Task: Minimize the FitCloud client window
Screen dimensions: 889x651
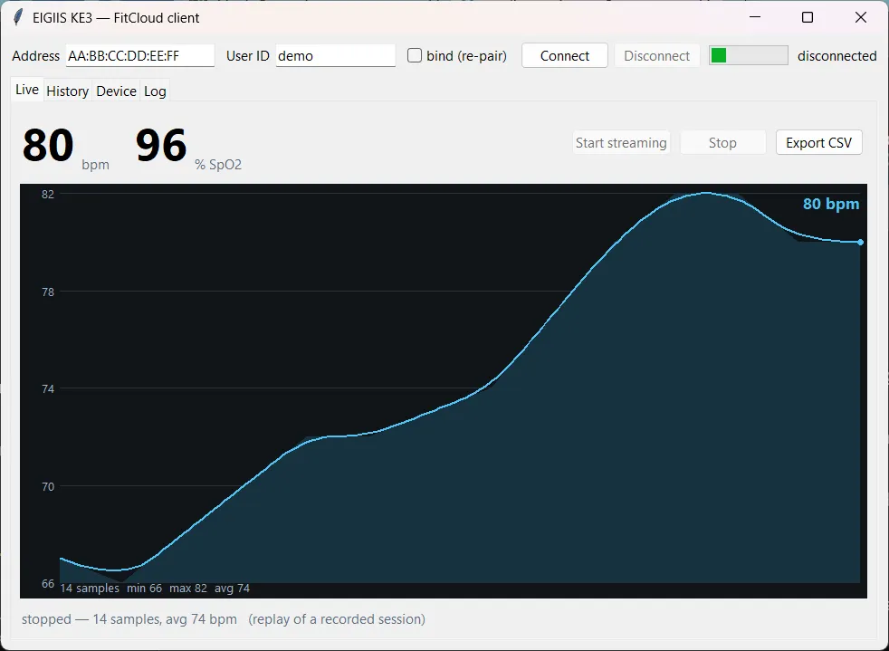Action: point(755,17)
